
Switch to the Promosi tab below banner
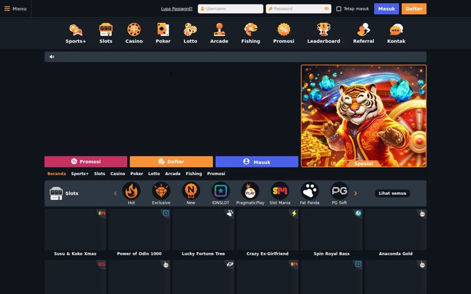point(216,174)
